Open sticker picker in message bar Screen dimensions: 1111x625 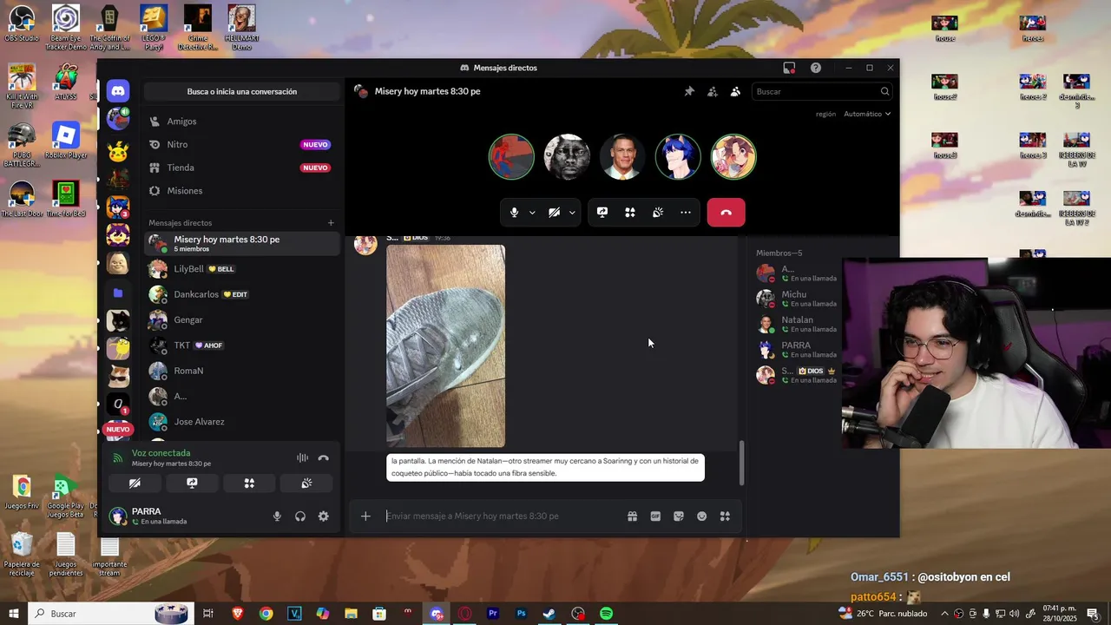pos(679,516)
